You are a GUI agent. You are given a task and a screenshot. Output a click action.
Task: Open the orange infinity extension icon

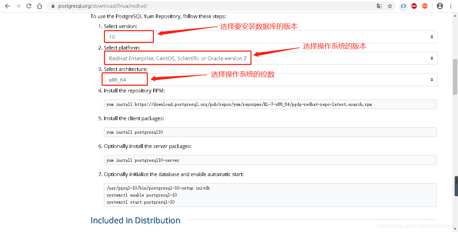click(x=425, y=6)
